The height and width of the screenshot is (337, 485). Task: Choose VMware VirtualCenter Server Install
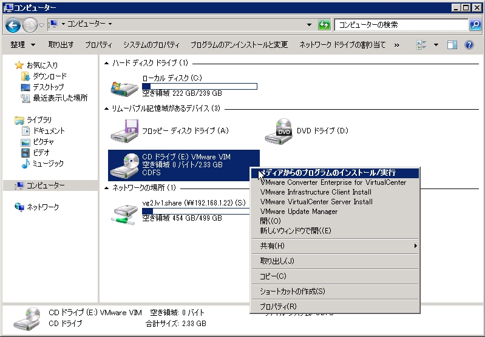[335, 202]
